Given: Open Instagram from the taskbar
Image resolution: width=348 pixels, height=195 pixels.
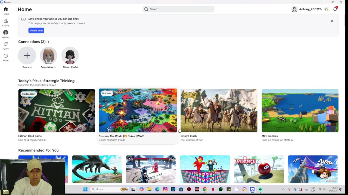Looking at the screenshot, I should (165, 189).
